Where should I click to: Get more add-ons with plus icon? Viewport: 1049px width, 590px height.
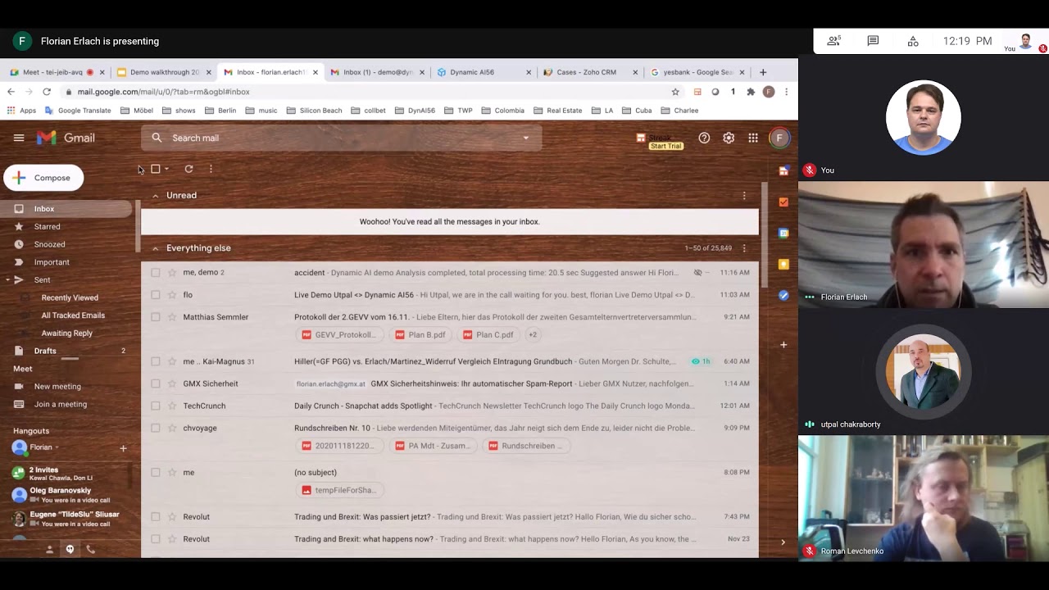(x=783, y=345)
